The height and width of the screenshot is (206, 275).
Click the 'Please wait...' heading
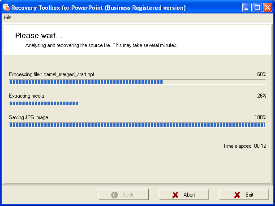click(x=39, y=35)
